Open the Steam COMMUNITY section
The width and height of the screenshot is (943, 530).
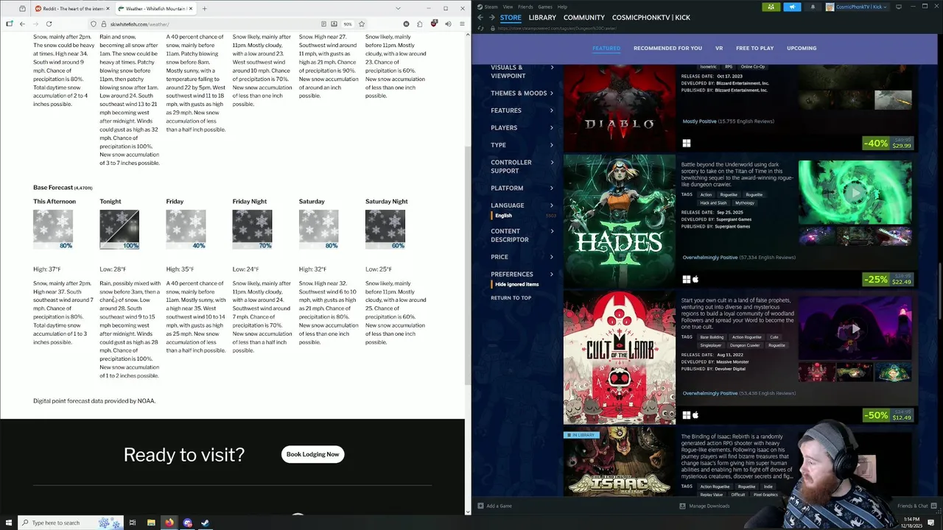pos(584,17)
